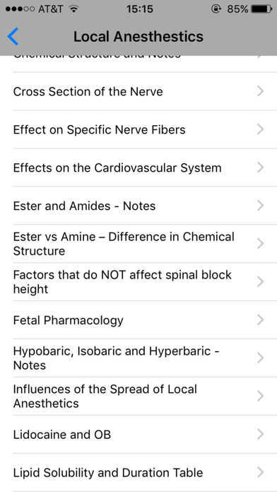The image size is (277, 492).
Task: Tap the Local Anesthetics title
Action: [138, 36]
